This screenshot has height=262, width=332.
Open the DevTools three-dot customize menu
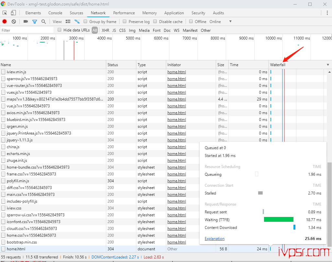(x=327, y=13)
